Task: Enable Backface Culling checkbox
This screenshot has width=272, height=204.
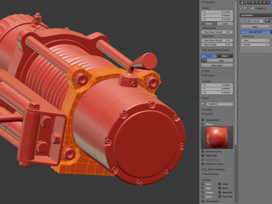Action: tap(203, 151)
